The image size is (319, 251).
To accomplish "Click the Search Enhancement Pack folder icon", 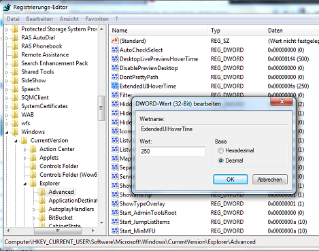I will [x=15, y=63].
